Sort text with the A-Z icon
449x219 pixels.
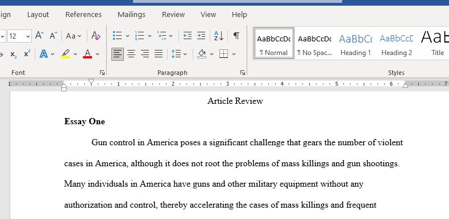point(219,36)
